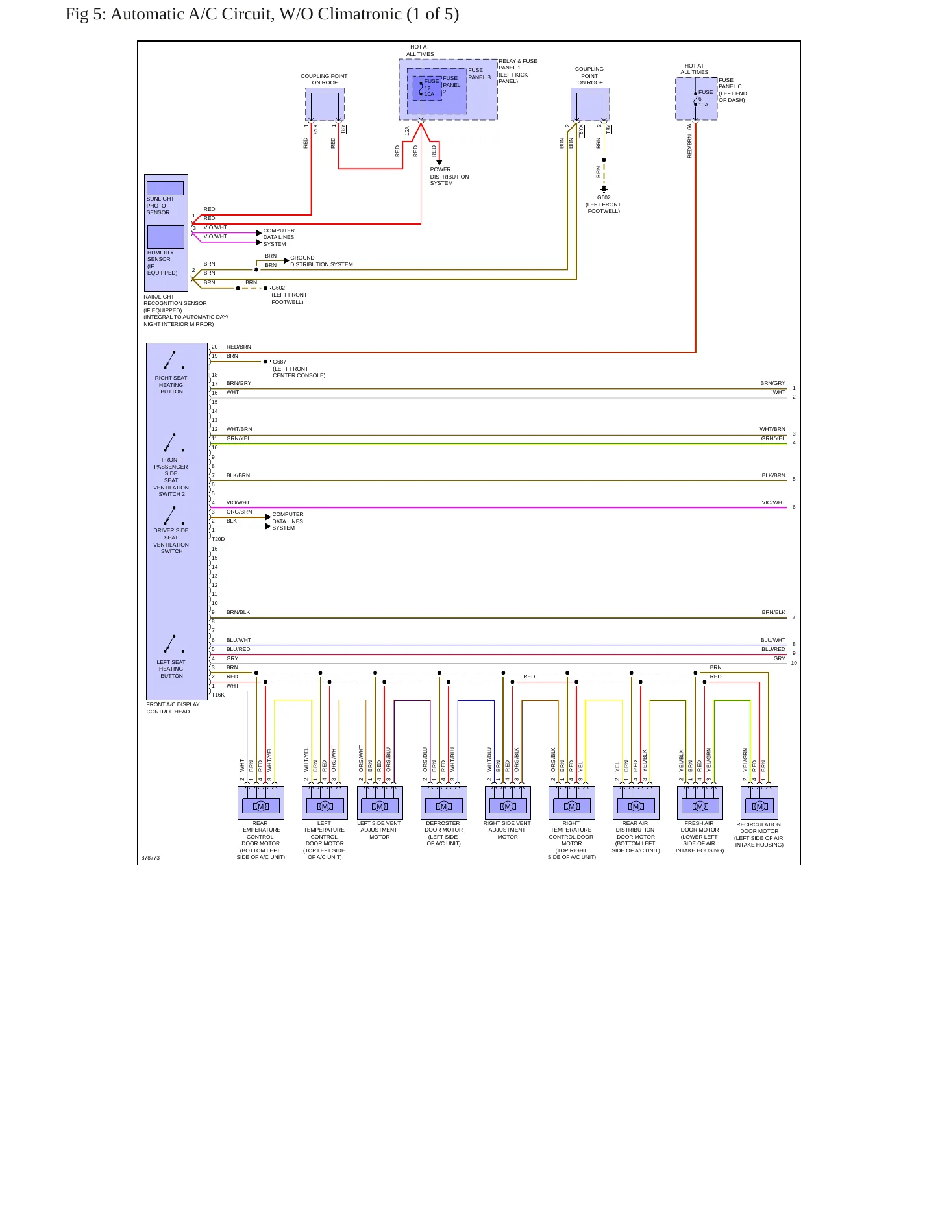The image size is (938, 1214).
Task: Click the 'FRONT A/C DISPLAY CONTROL HEAD' caption
Action: 173,708
